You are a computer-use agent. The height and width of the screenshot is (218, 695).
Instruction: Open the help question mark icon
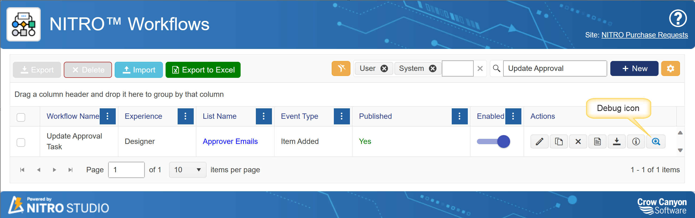click(678, 18)
